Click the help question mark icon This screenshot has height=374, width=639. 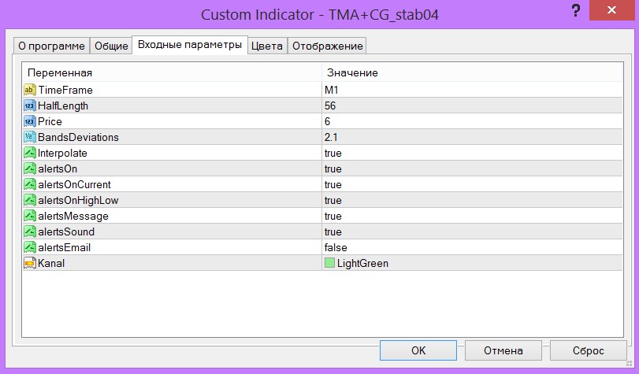(x=575, y=10)
